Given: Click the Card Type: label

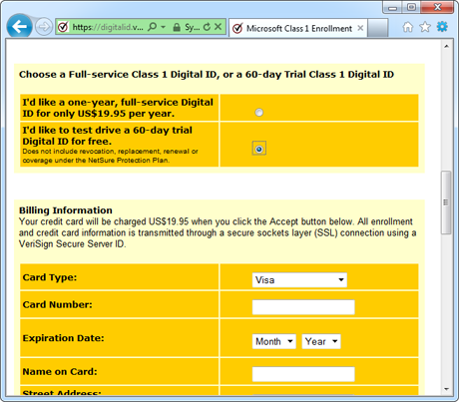Looking at the screenshot, I should 50,277.
